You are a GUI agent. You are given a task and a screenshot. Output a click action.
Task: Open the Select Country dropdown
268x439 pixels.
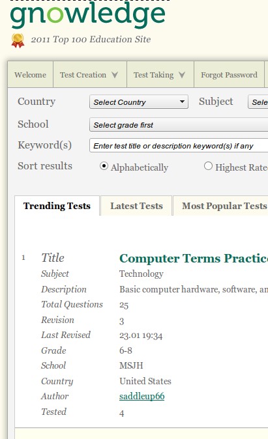(139, 102)
